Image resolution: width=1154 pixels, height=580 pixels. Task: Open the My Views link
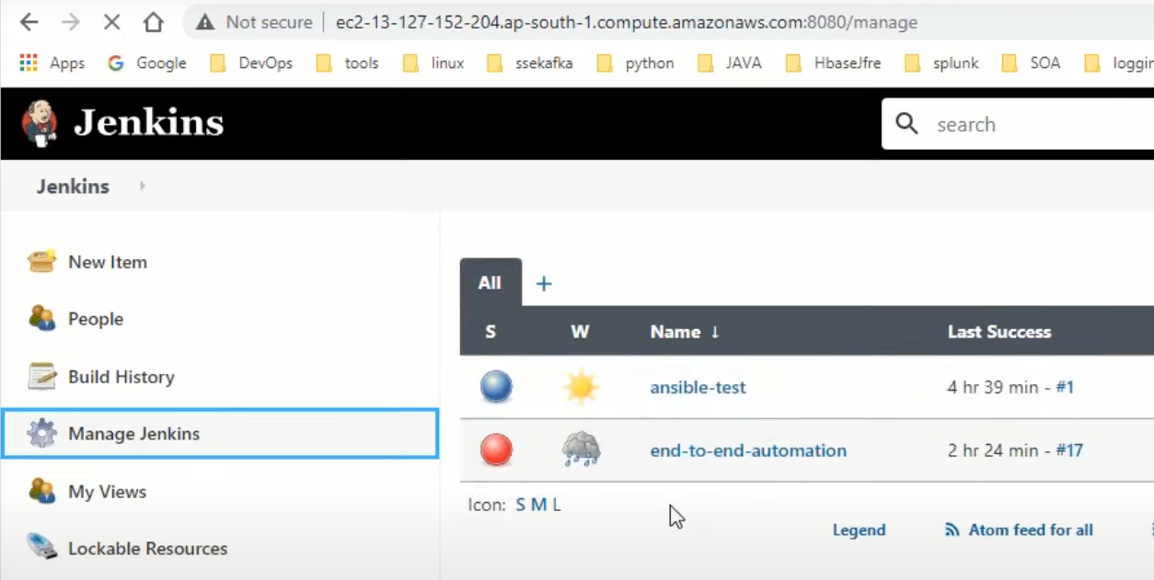tap(108, 492)
